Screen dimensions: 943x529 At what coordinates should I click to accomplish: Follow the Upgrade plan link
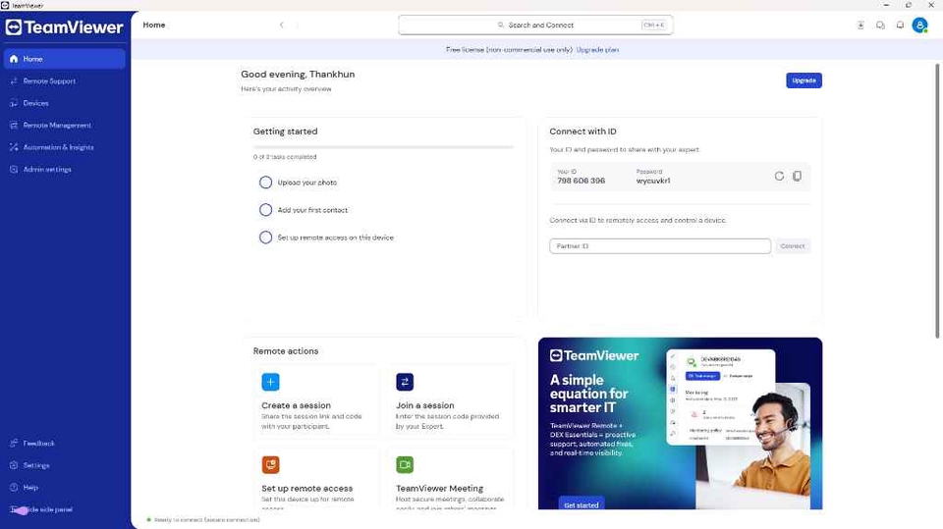pyautogui.click(x=597, y=49)
